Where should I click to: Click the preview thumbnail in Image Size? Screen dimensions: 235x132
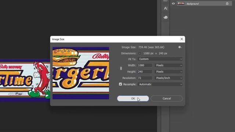coord(81,73)
